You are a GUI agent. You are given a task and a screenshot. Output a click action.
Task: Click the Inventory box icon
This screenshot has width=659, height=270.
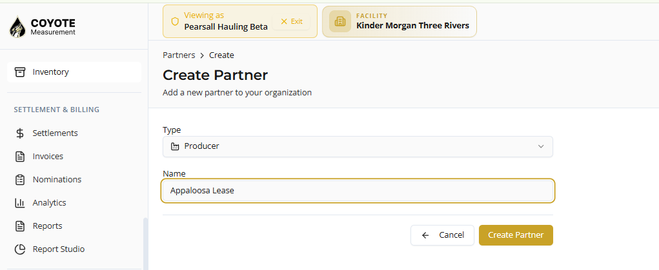click(x=20, y=72)
